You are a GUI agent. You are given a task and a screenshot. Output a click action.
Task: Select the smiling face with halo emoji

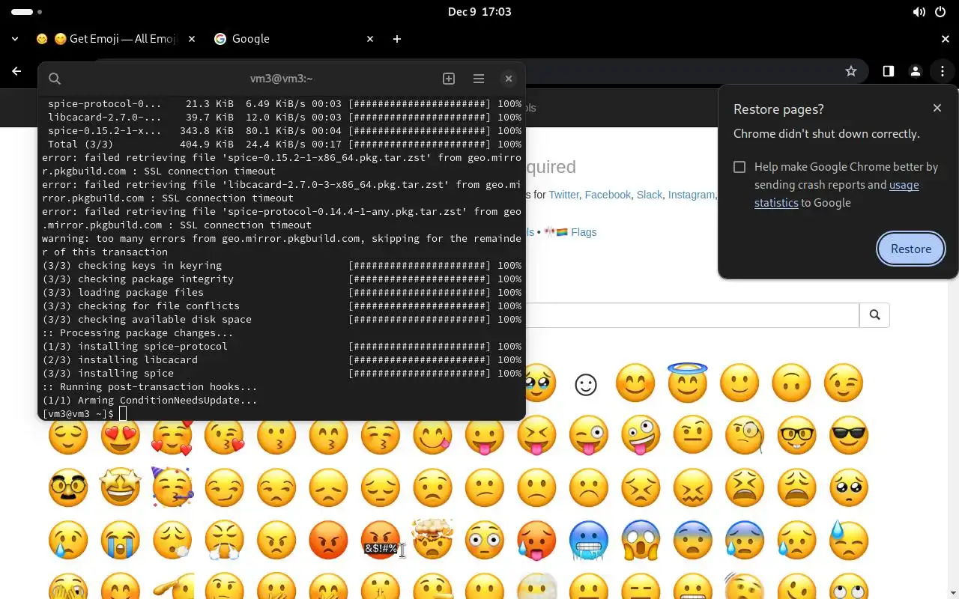[687, 383]
